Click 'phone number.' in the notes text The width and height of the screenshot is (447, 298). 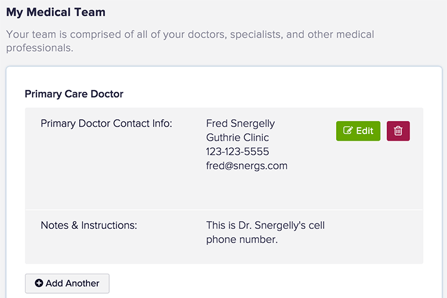tap(242, 240)
